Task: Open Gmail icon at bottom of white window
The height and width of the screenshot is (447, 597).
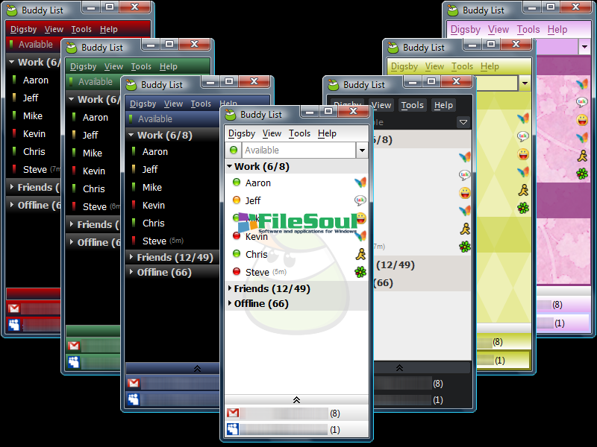Action: pos(233,413)
